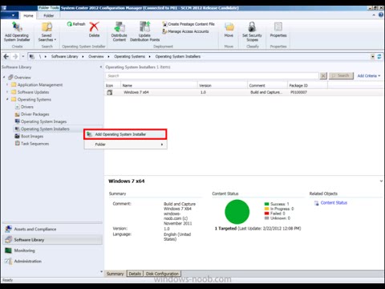The width and height of the screenshot is (385, 289).
Task: Click the Search button
Action: [341, 75]
